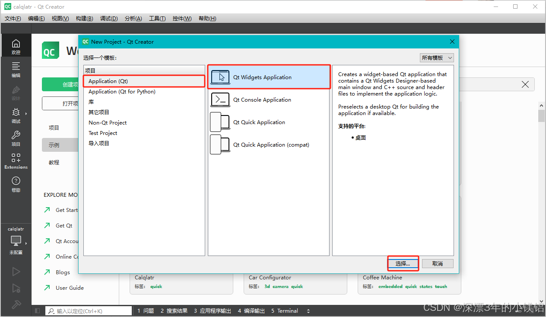Click the embedded tag under Coffee Machine

pos(390,286)
